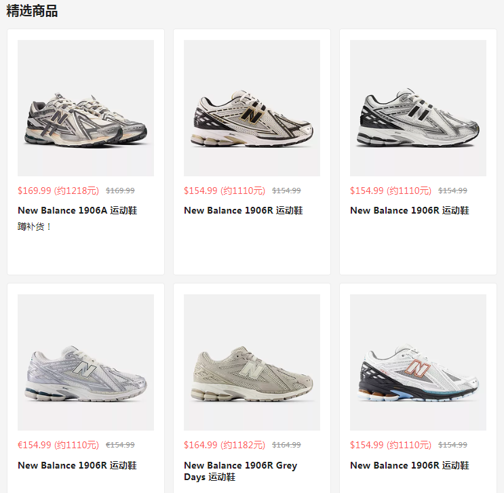The height and width of the screenshot is (493, 504).
Task: Open the New Balance 1906R Grey Days title
Action: pos(240,471)
